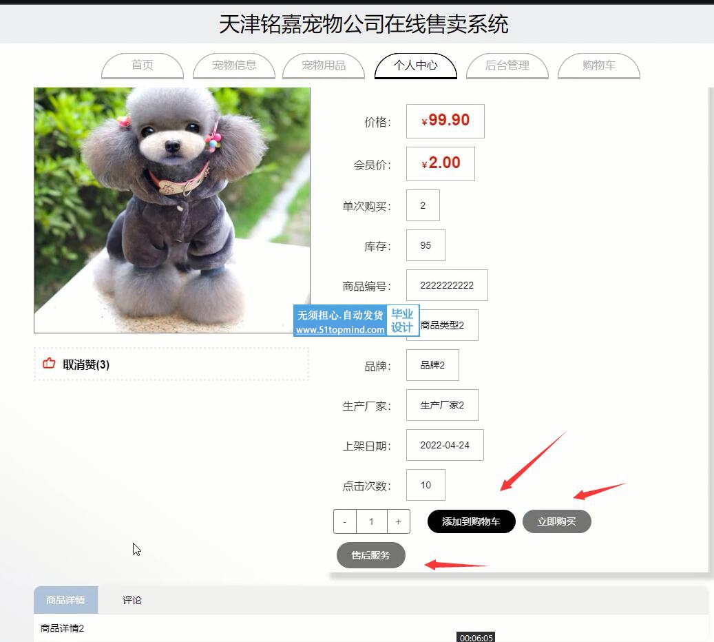Click the 上架日期: label
This screenshot has width=714, height=642.
click(366, 446)
